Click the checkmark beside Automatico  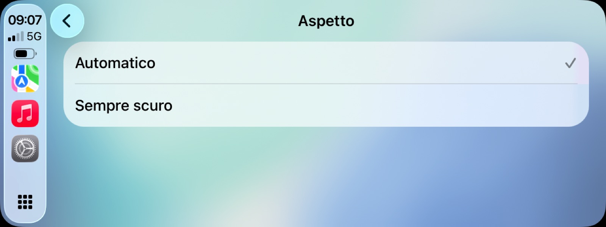pyautogui.click(x=570, y=63)
